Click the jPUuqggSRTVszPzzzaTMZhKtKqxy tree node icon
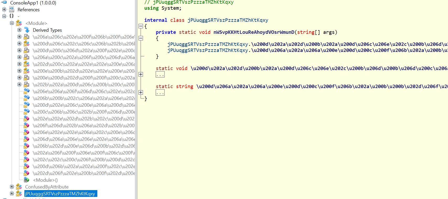448x199 pixels. pyautogui.click(x=19, y=193)
